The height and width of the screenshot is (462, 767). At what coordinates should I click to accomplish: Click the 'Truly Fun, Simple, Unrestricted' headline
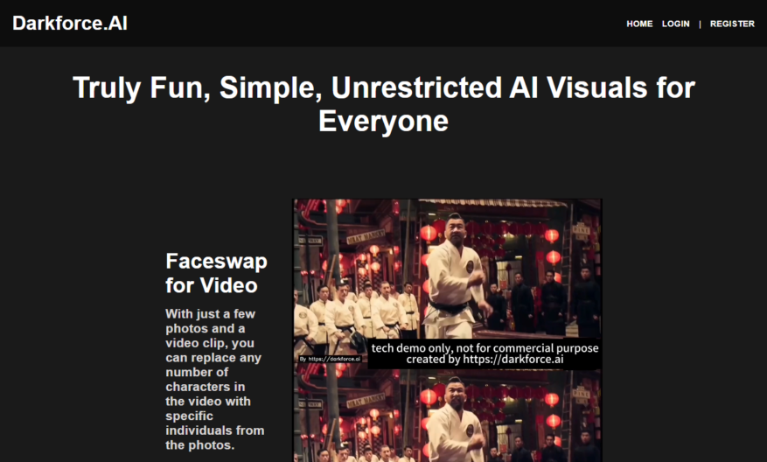383,104
